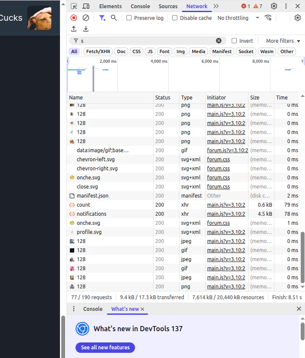Click See all new features button
305x358 pixels.
(105, 347)
